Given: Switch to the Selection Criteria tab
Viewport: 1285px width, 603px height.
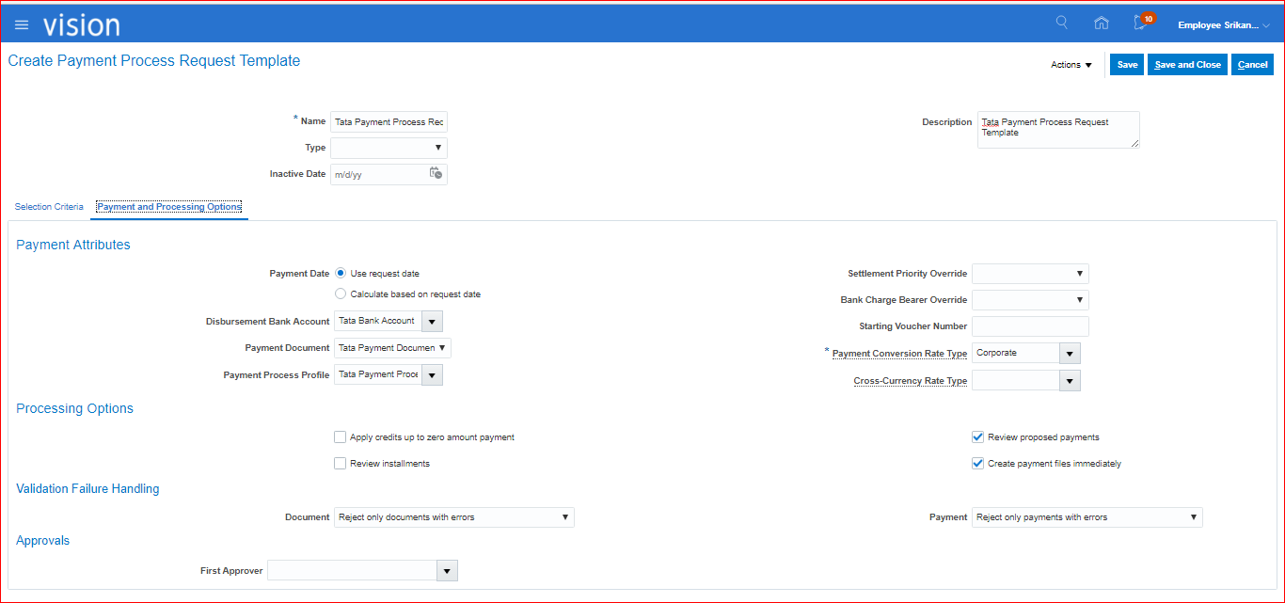Looking at the screenshot, I should coord(49,207).
